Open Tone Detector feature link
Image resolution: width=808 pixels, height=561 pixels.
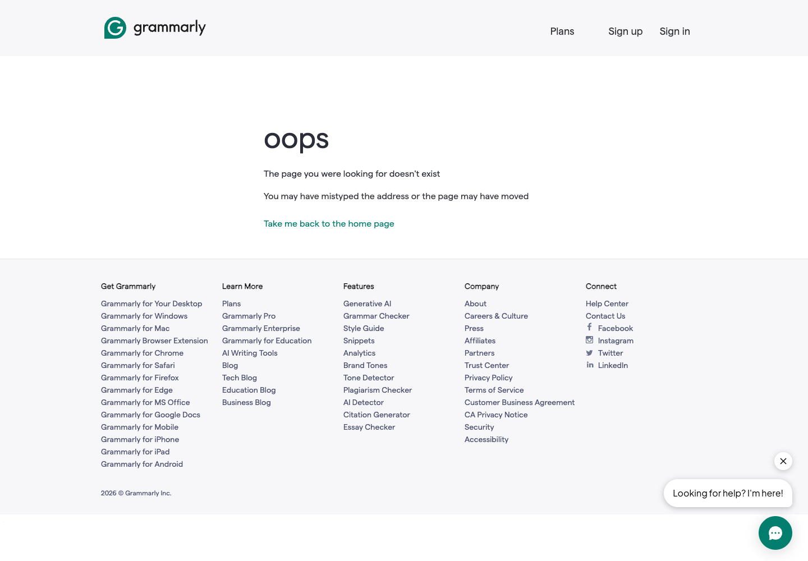(369, 378)
